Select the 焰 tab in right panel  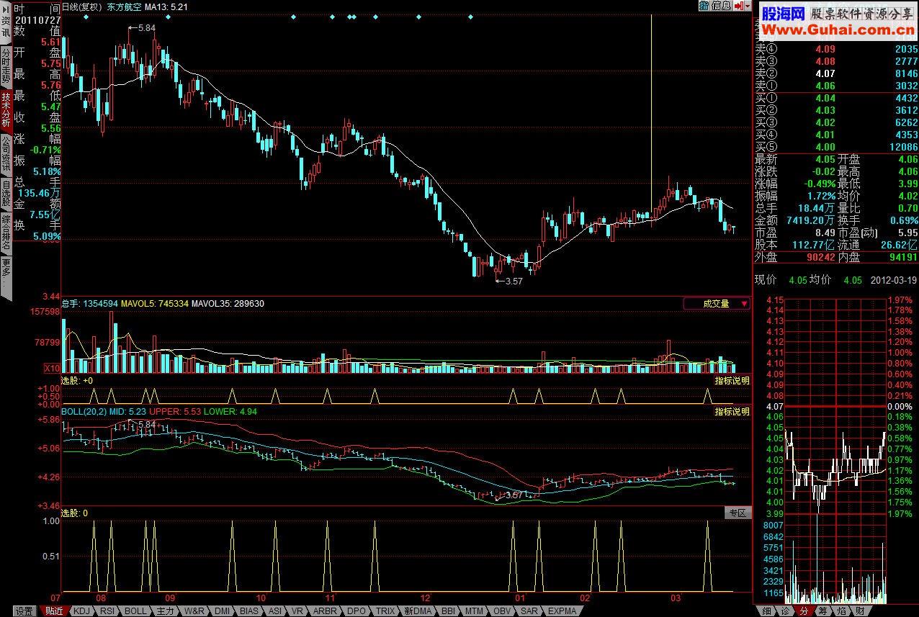click(841, 611)
